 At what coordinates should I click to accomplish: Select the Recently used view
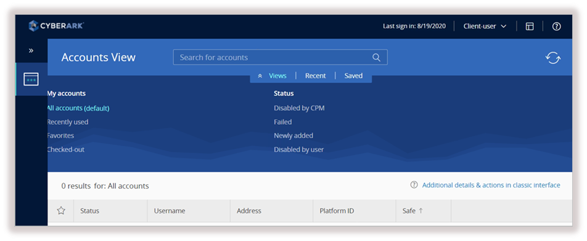click(x=68, y=122)
